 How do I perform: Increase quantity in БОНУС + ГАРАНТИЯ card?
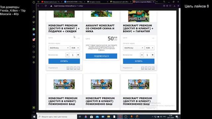(152, 55)
